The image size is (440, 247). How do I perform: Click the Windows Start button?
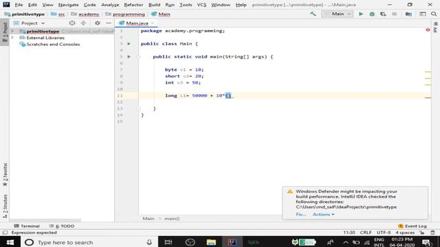coord(10,242)
